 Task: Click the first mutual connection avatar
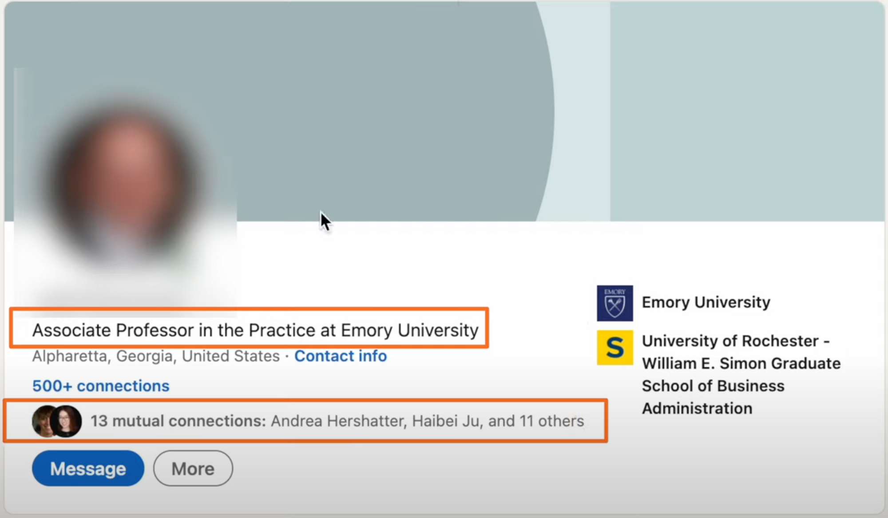tap(42, 421)
